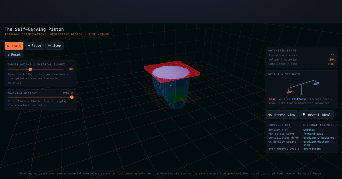342x179 pixels.
Task: Click the 'over-removal (vol↓)' label
Action: pyautogui.click(x=284, y=149)
